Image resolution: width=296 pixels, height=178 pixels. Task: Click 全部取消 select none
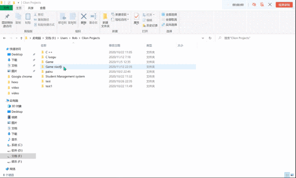170,19
